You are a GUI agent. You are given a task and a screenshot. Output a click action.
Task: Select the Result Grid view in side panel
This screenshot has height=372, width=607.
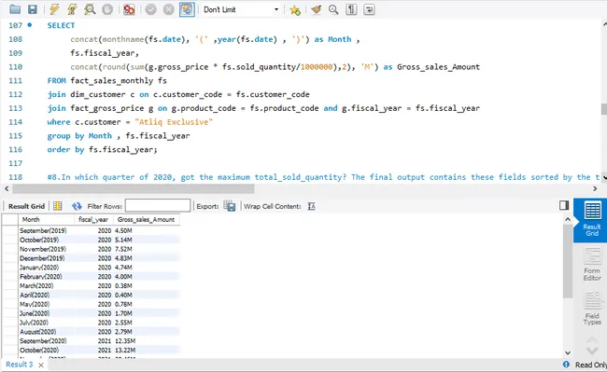591,220
